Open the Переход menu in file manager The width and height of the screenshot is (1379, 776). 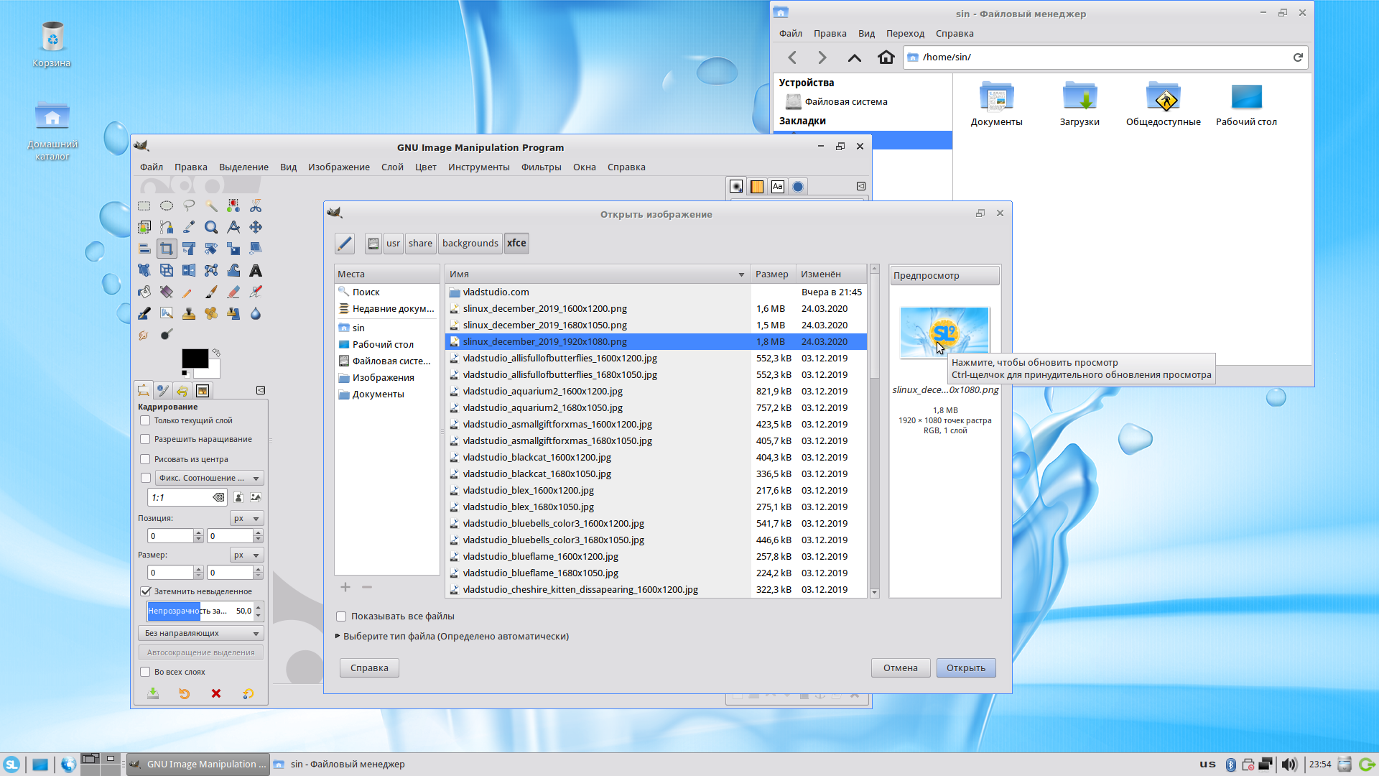(x=905, y=34)
